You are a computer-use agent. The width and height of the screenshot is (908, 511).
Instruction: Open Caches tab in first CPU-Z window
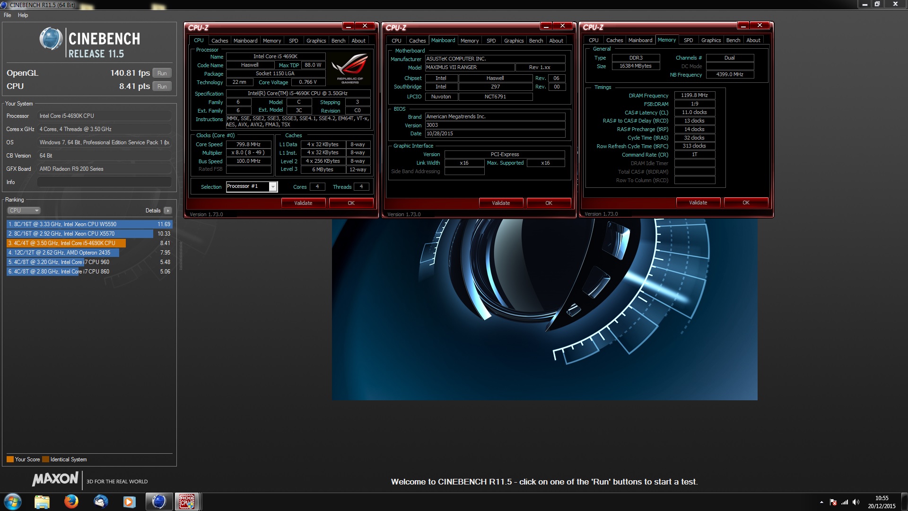[219, 41]
